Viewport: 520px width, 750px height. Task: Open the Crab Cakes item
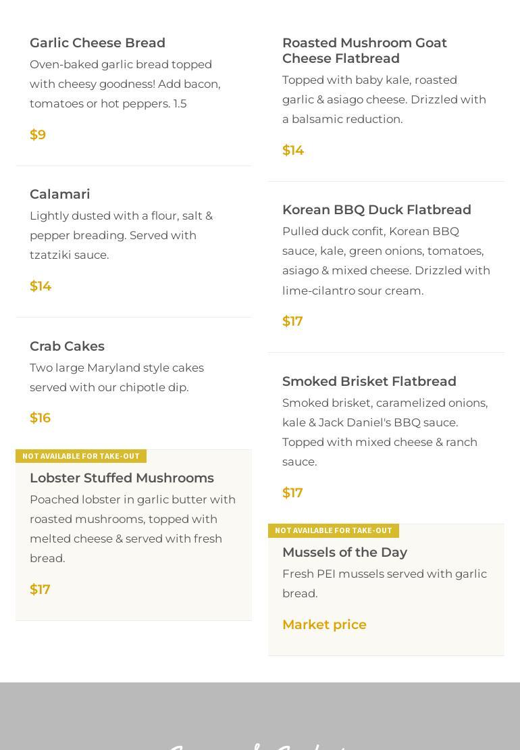click(67, 346)
